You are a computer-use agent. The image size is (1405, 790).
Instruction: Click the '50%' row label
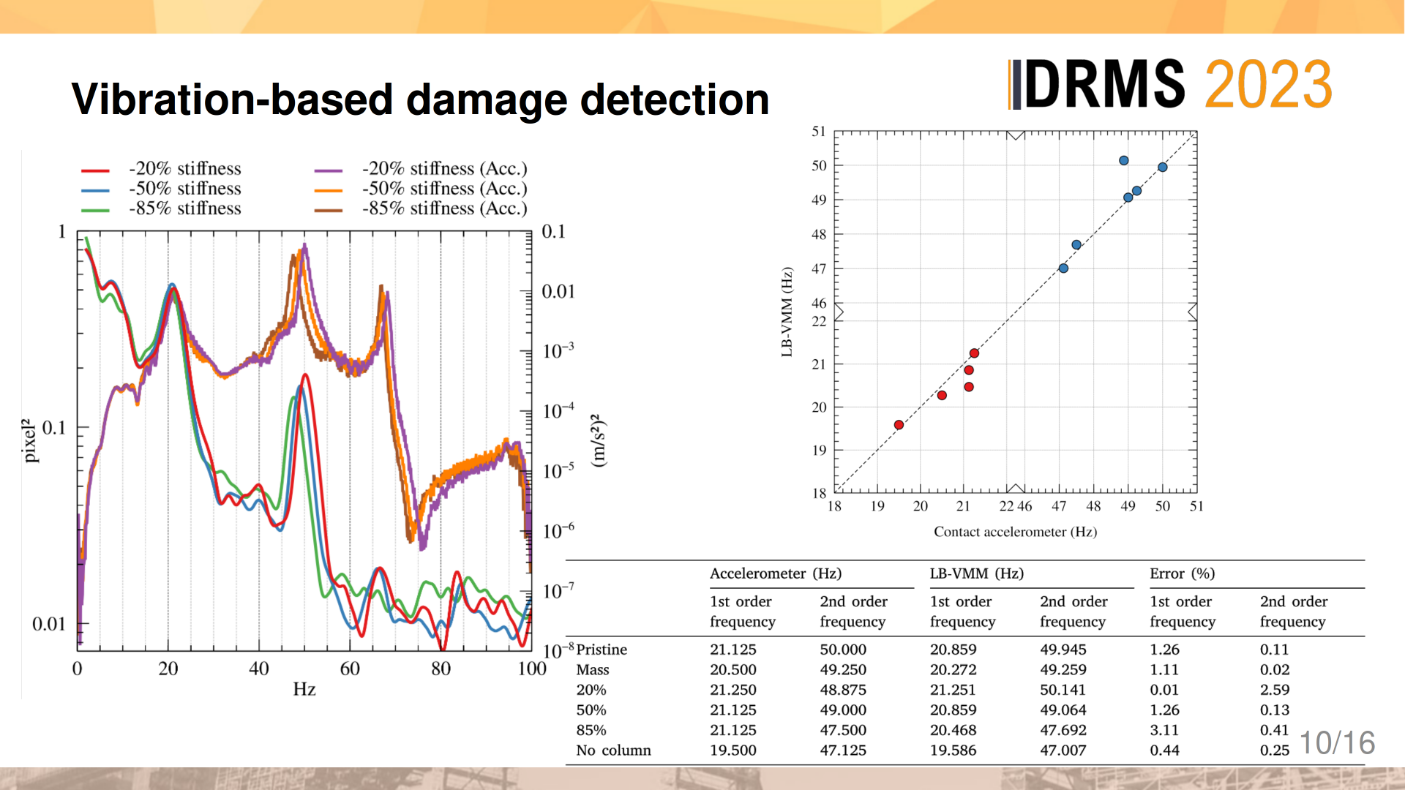pyautogui.click(x=591, y=710)
